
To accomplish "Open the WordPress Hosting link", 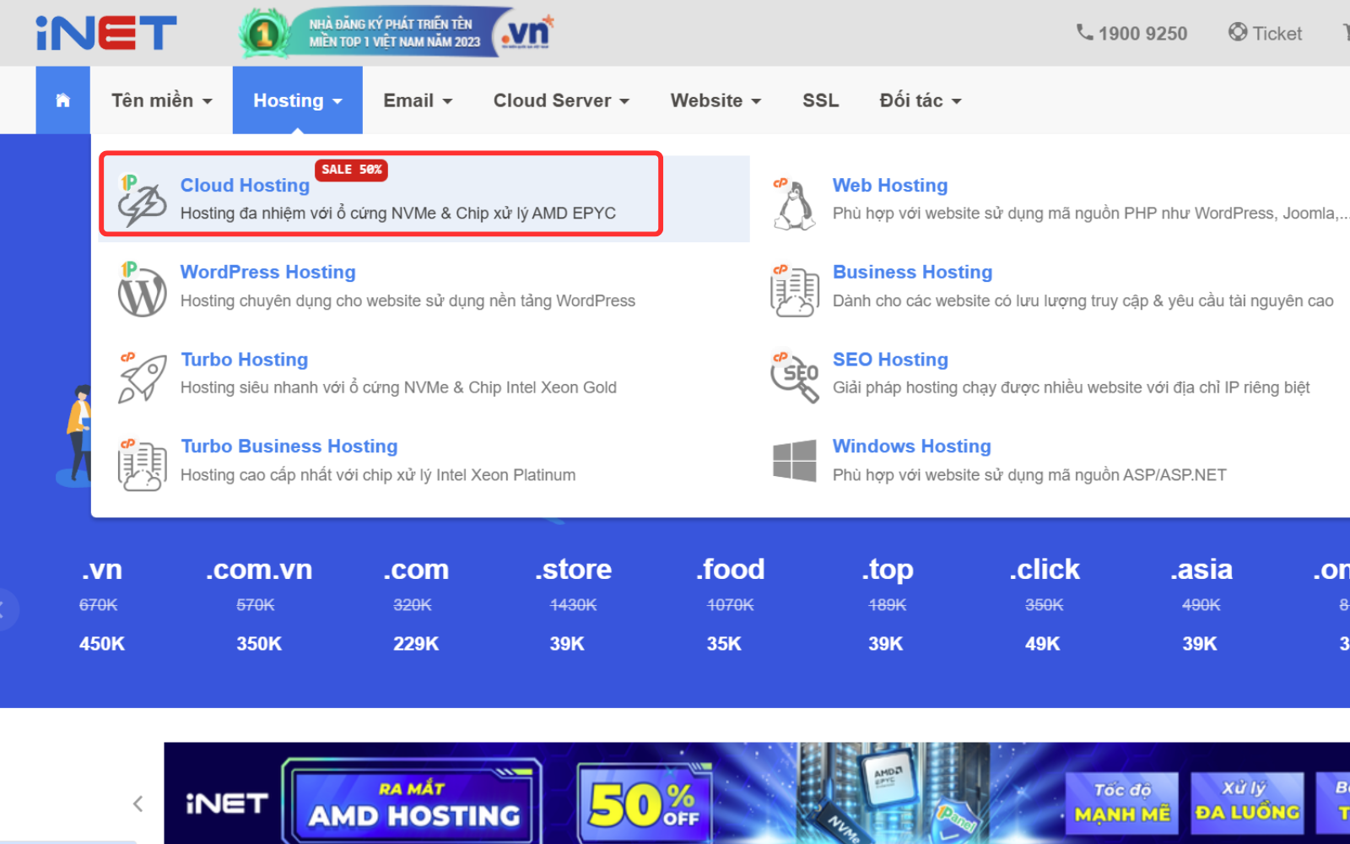I will 267,272.
